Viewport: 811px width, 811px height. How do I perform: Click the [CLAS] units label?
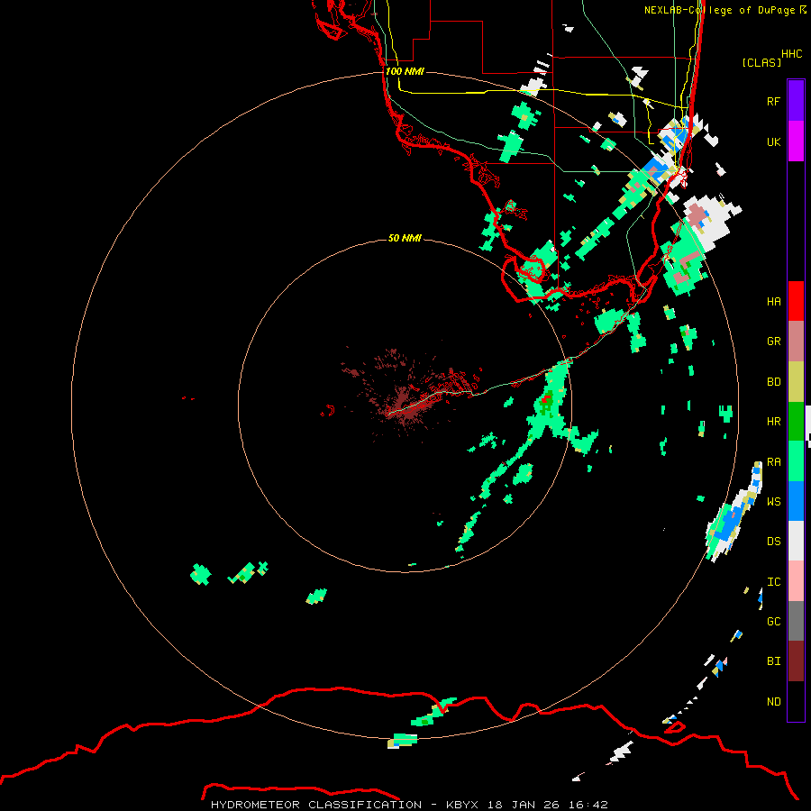coord(761,62)
